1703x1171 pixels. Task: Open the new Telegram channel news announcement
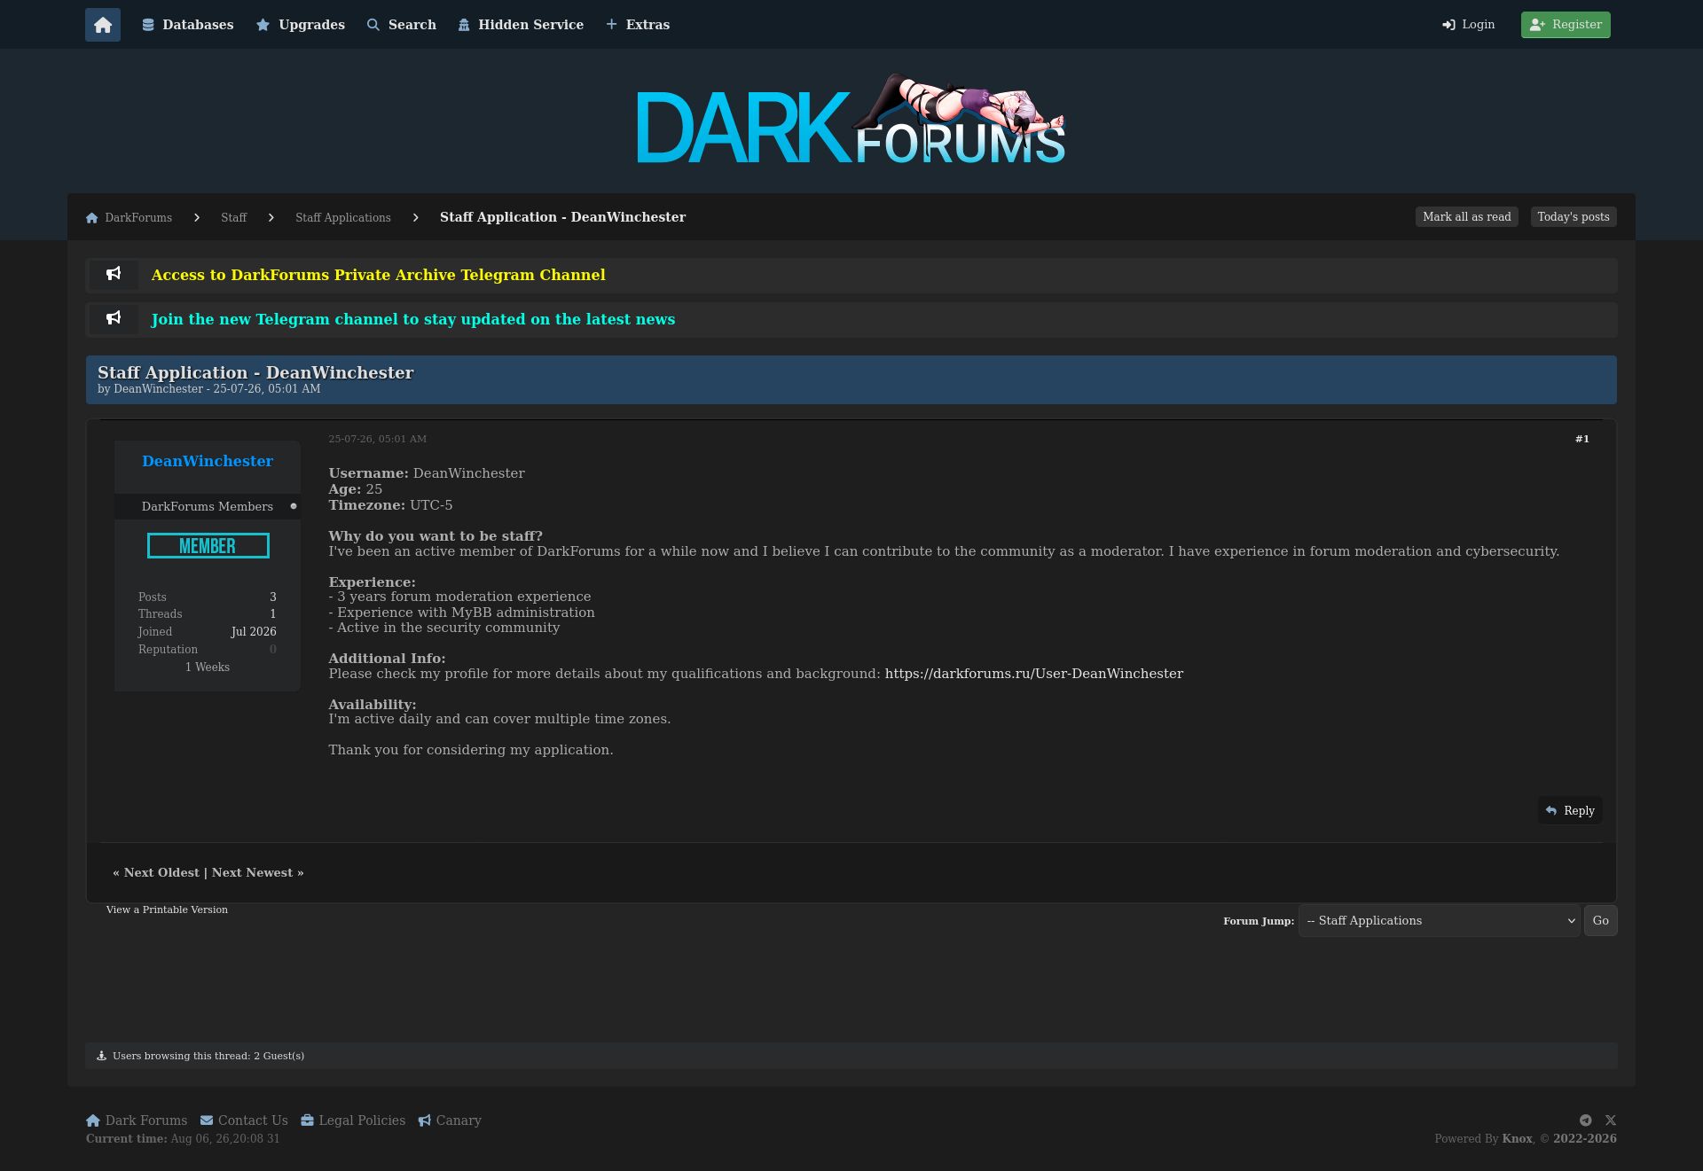(x=413, y=319)
